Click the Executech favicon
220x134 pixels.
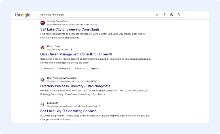point(43,104)
